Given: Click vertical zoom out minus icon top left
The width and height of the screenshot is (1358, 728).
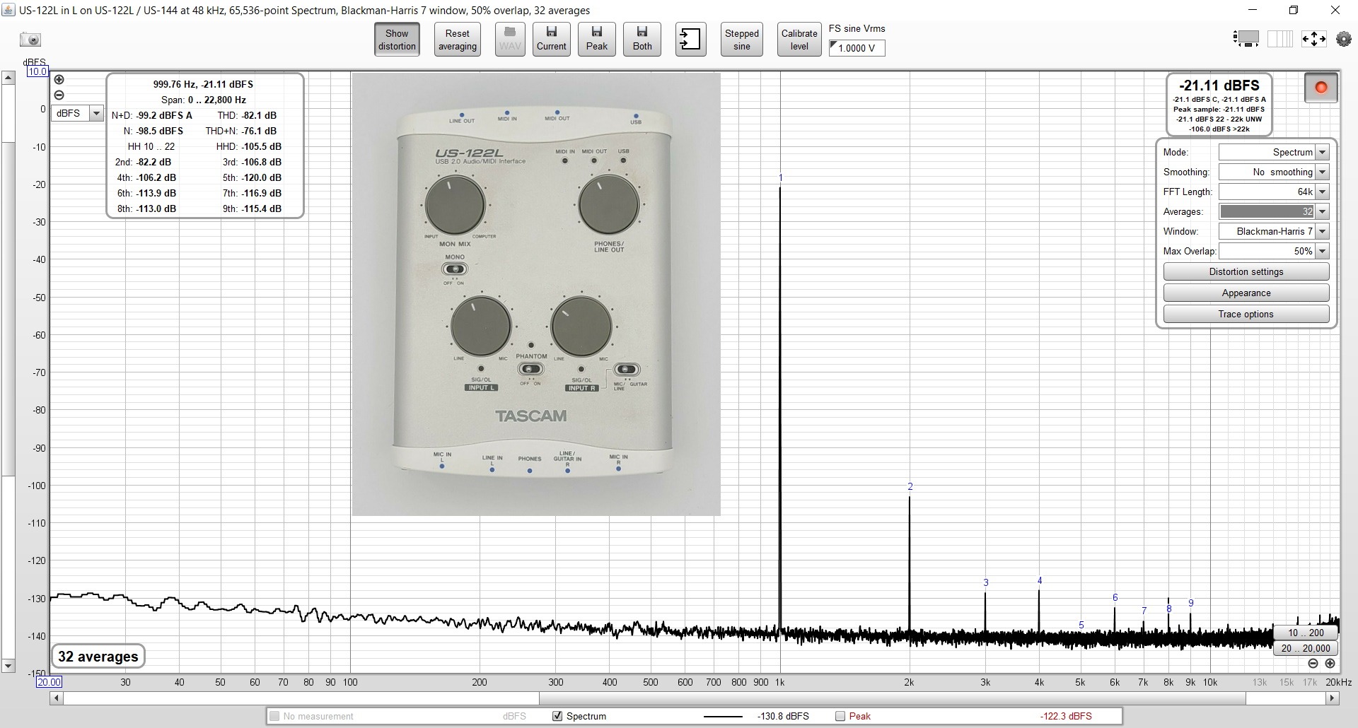Looking at the screenshot, I should 59,95.
